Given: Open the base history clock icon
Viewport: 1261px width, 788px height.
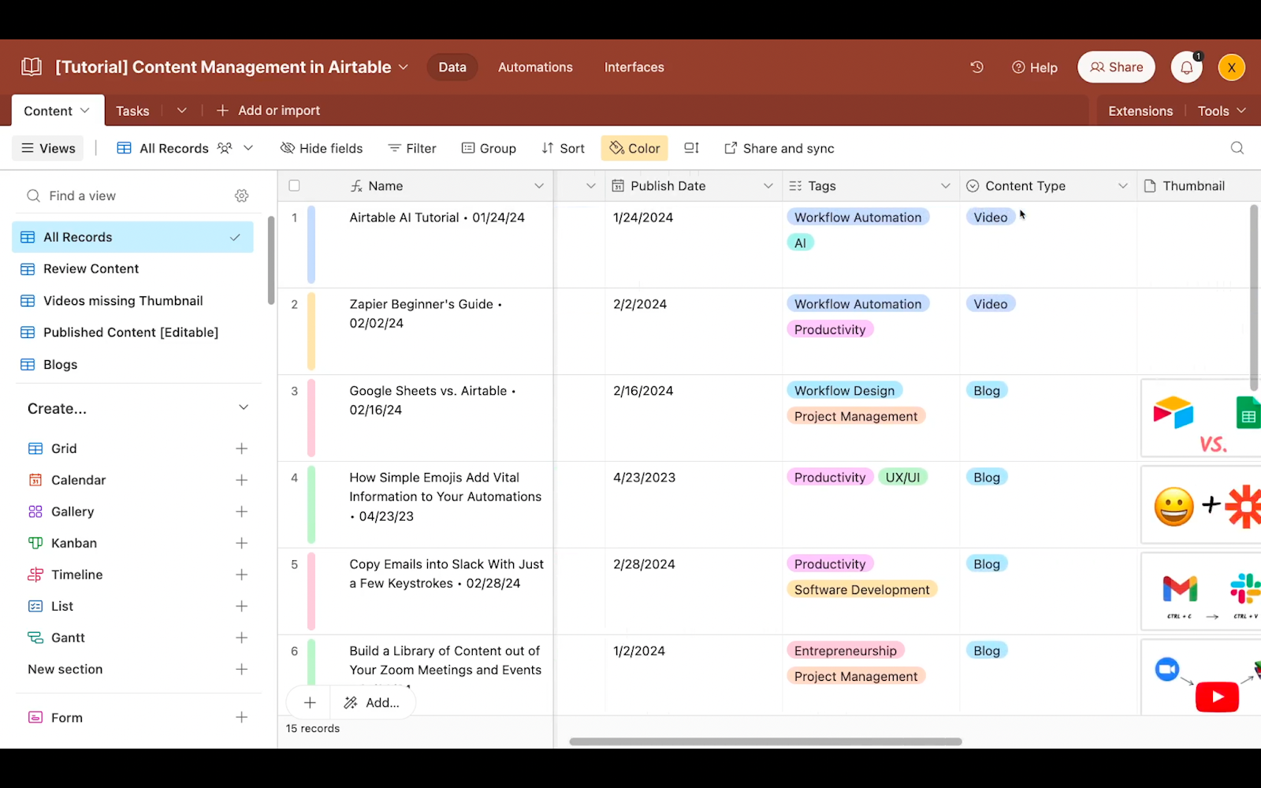Looking at the screenshot, I should pyautogui.click(x=976, y=67).
